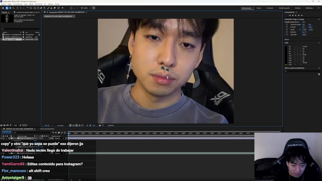Toggle Opacidad stopwatch in Properties panel
The image size is (322, 181).
coord(287,34)
